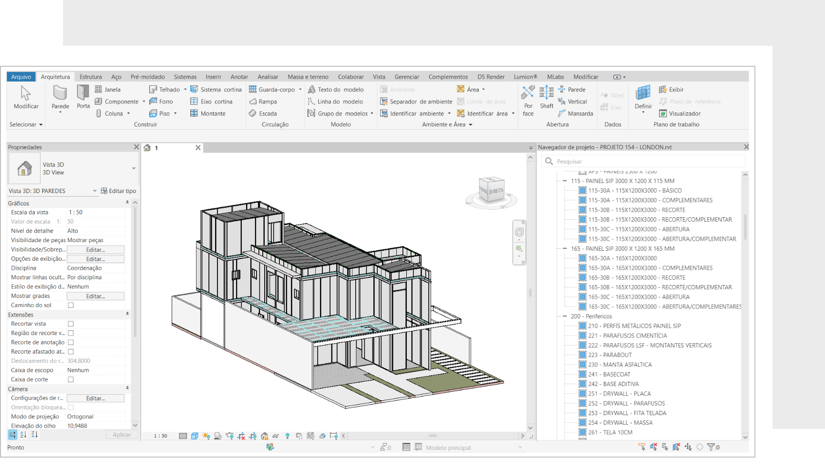Enable the Recortar vista checkbox
Screen dimensions: 825x469
click(71, 324)
